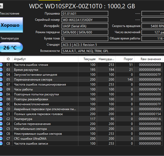Click the Прошивка field 01.01A01
Image resolution: width=164 pixels, height=156 pixels.
tap(85, 13)
